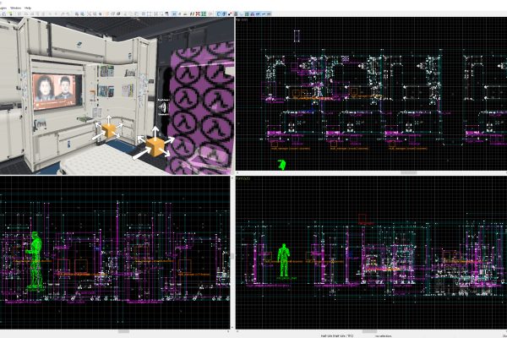Select the purple lambda-textured brush in the 3D view
Viewport: 507px width, 338px height.
click(200, 110)
